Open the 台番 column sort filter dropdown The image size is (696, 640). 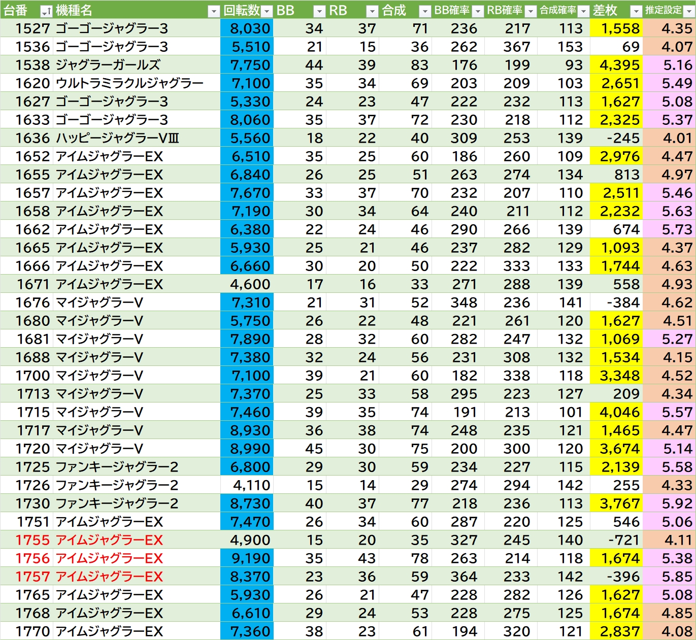[x=46, y=11]
